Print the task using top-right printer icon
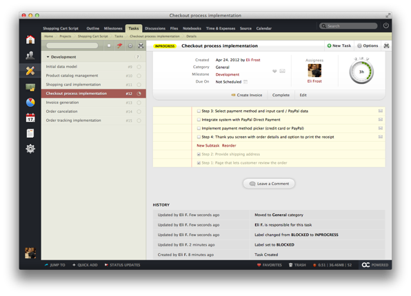The height and width of the screenshot is (296, 411). [x=386, y=46]
